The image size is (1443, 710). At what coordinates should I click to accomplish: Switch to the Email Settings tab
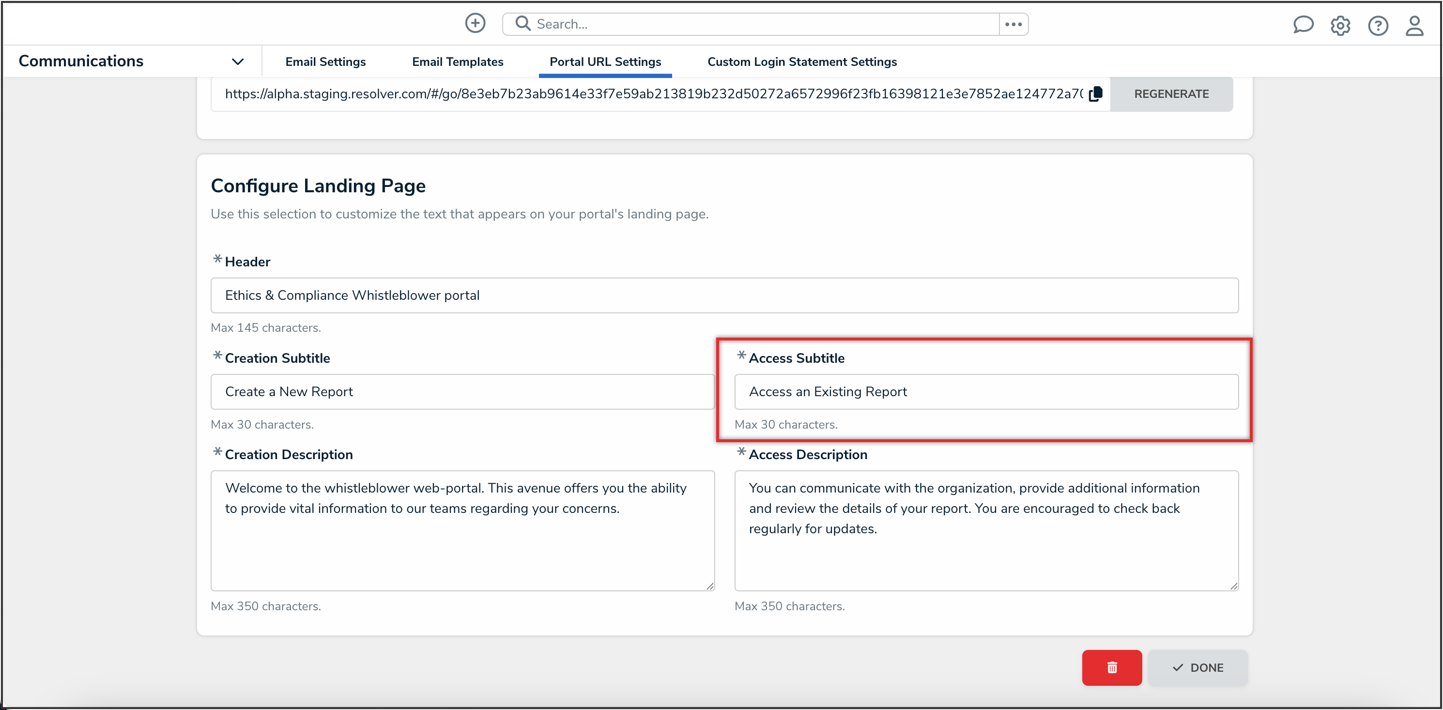(325, 62)
